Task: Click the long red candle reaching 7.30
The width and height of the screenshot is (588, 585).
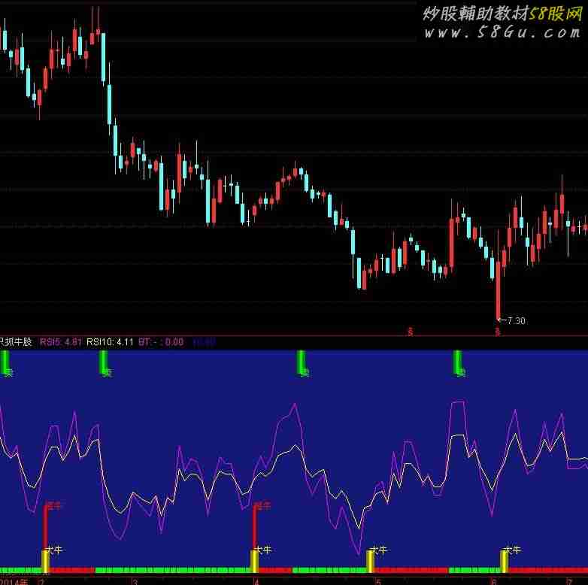Action: tap(498, 291)
